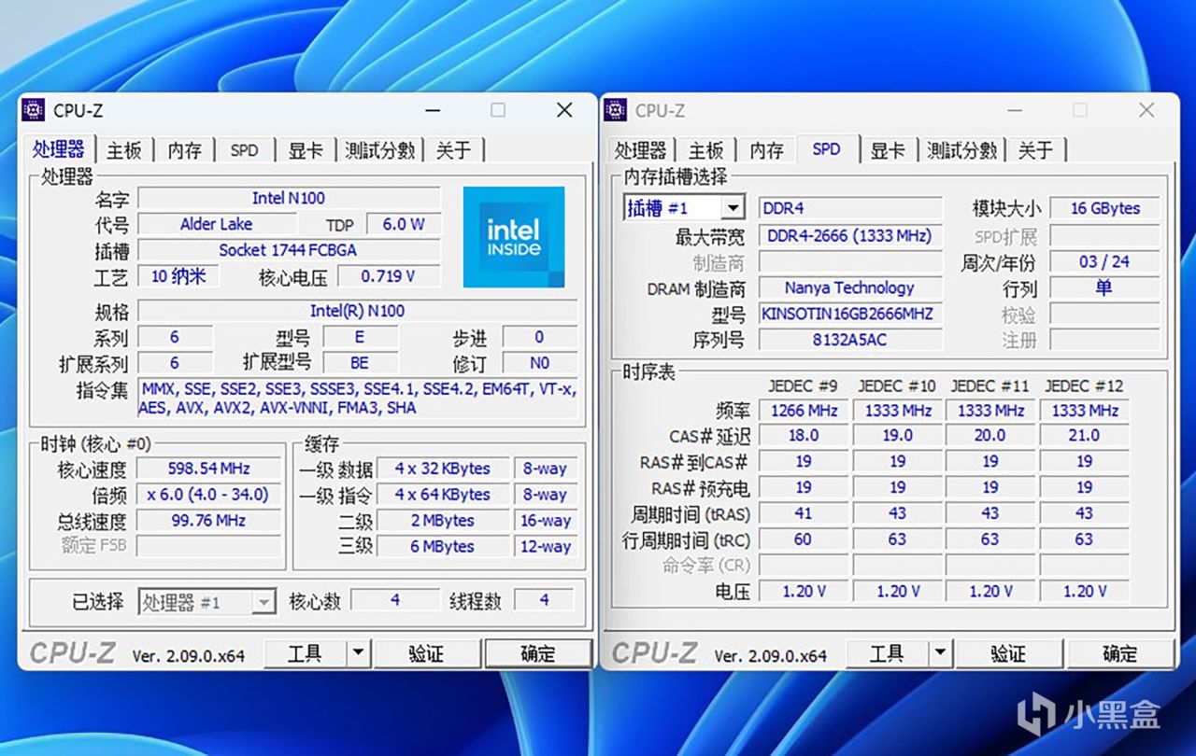Click the 99.76 MHz bus speed value
The width and height of the screenshot is (1196, 756).
pyautogui.click(x=209, y=521)
